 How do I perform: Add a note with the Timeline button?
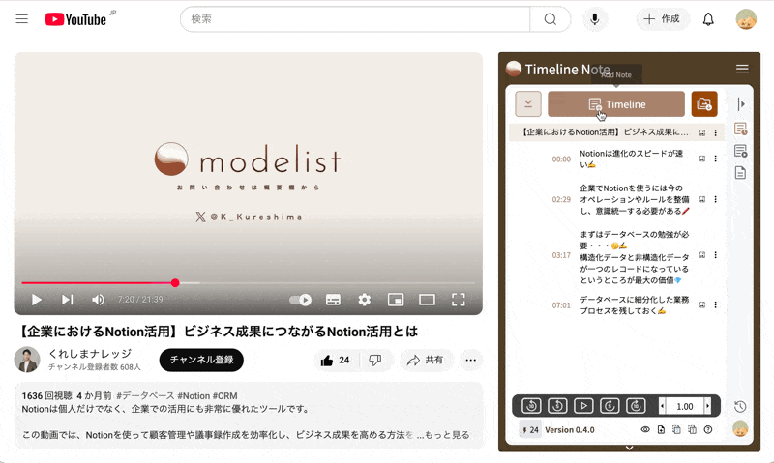coord(616,104)
